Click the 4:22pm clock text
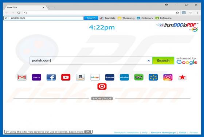The image size is (204, 137). click(x=102, y=27)
